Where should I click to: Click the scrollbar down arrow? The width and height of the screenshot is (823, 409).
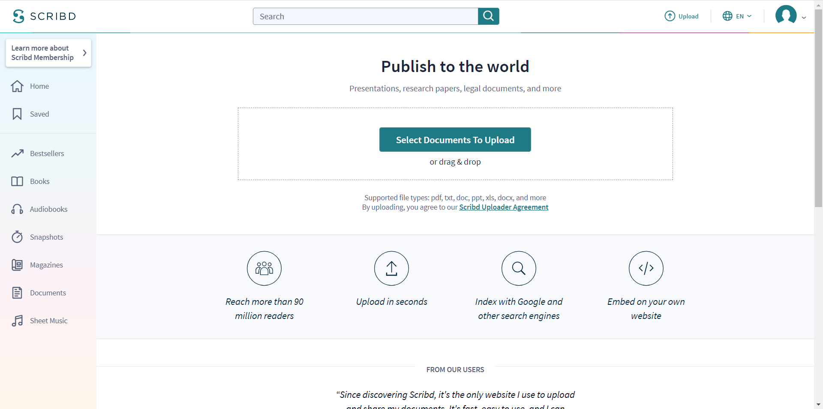818,405
